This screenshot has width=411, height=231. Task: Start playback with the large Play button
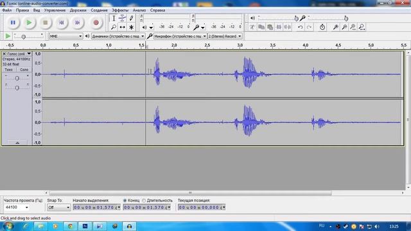pyautogui.click(x=29, y=23)
